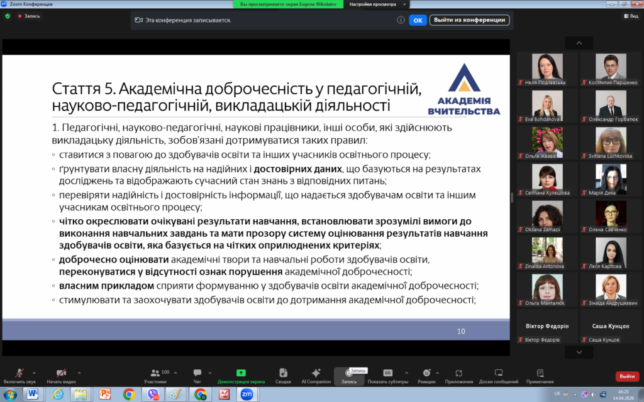Viewport: 644px width, 402px height.
Task: Open the Приложения apps icon
Action: coord(458,373)
